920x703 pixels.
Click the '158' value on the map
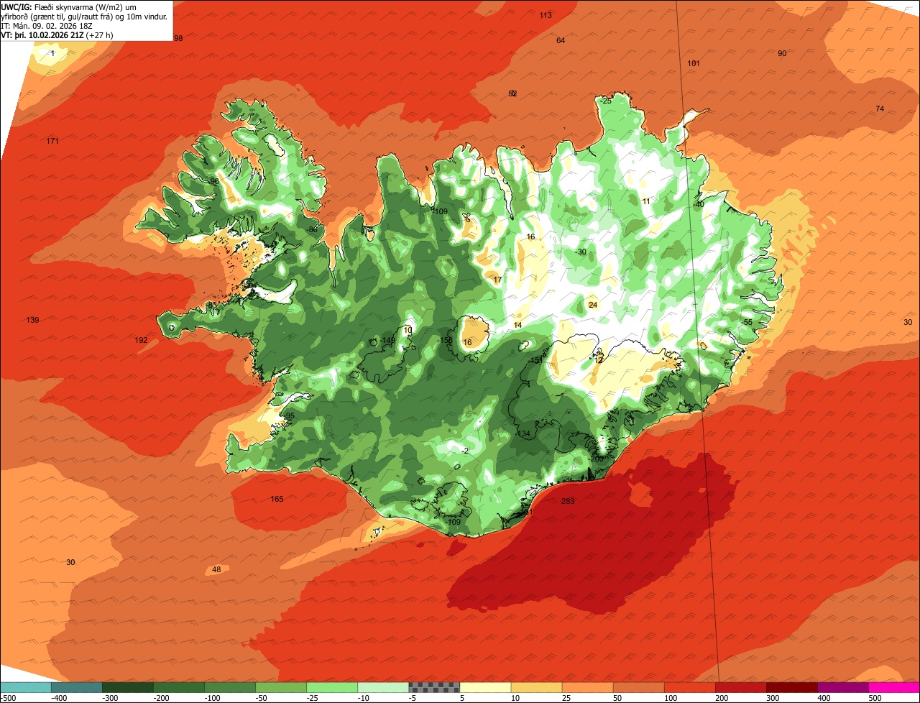coord(446,341)
